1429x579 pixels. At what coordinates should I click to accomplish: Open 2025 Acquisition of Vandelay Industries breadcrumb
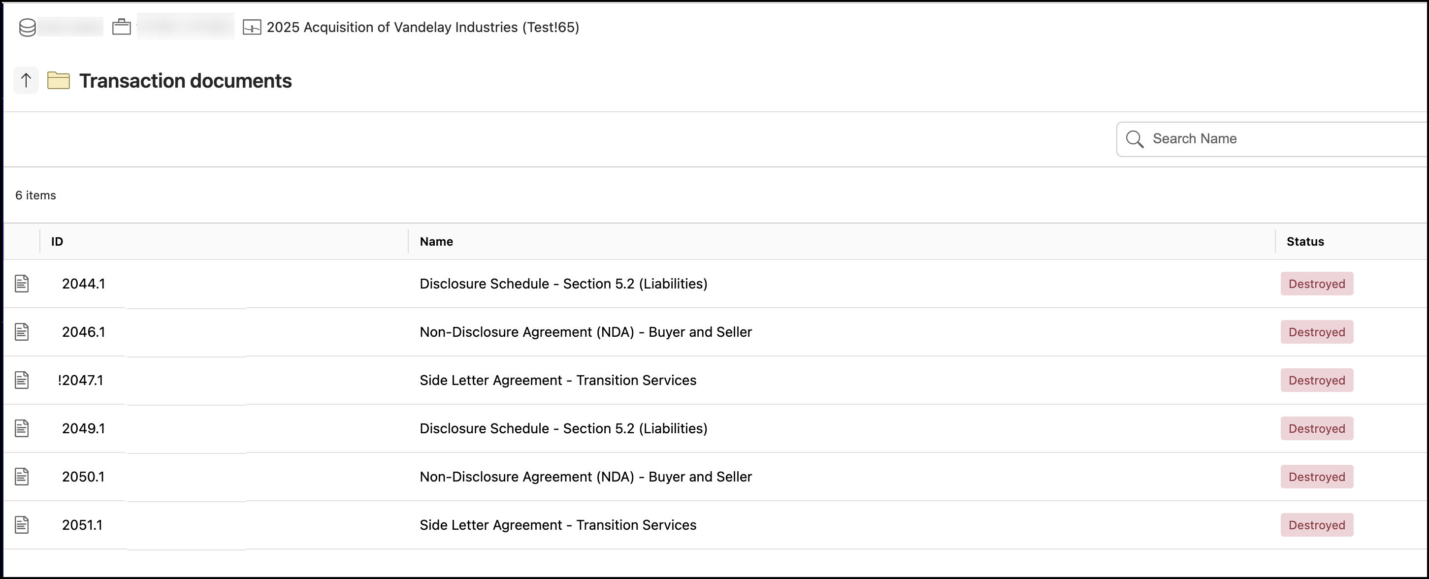422,27
